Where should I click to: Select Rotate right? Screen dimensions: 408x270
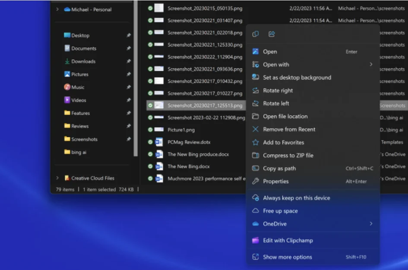click(313, 91)
